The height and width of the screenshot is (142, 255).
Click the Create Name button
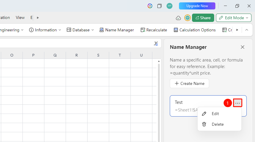(x=189, y=83)
